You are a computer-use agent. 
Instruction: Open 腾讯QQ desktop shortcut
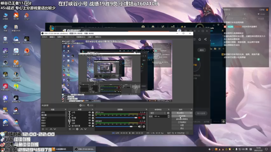point(16,111)
